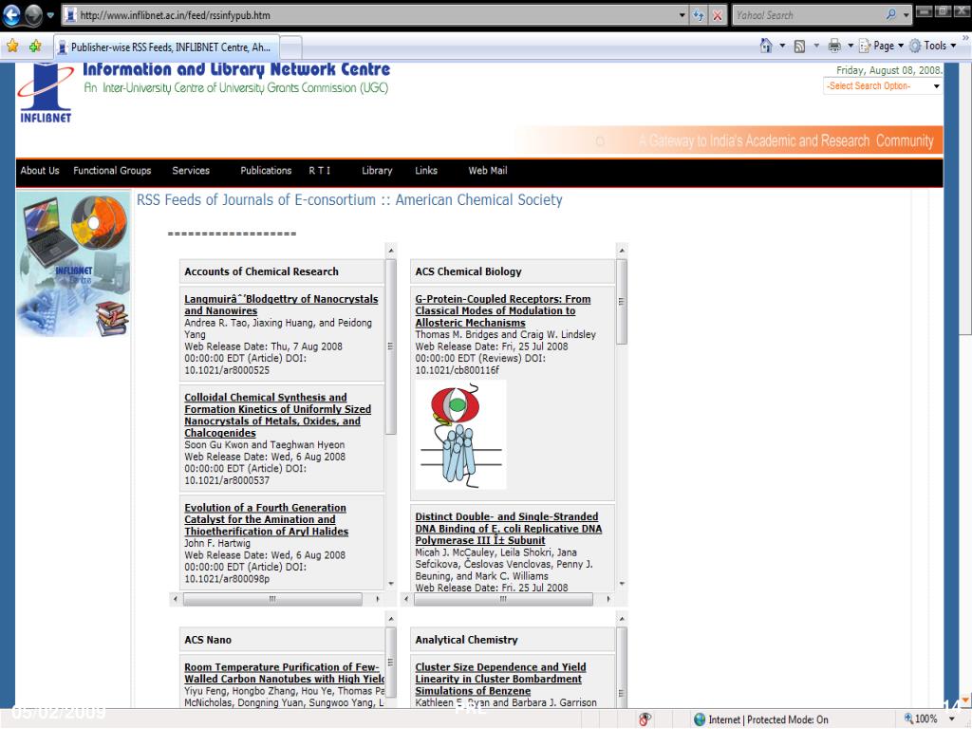This screenshot has width=972, height=729.
Task: Open Room Temperature Purification of Few-Walled Nanotubes link
Action: [284, 673]
